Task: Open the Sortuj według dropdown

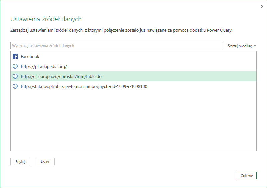Action: (x=240, y=46)
